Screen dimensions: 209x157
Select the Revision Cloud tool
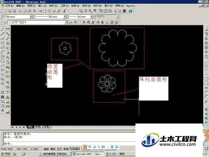(x=3, y=61)
